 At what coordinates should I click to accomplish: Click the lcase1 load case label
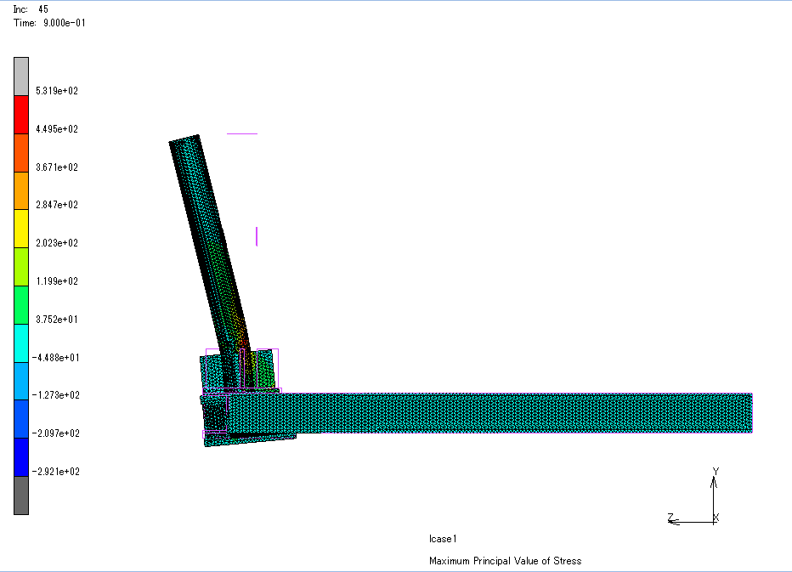(x=443, y=539)
